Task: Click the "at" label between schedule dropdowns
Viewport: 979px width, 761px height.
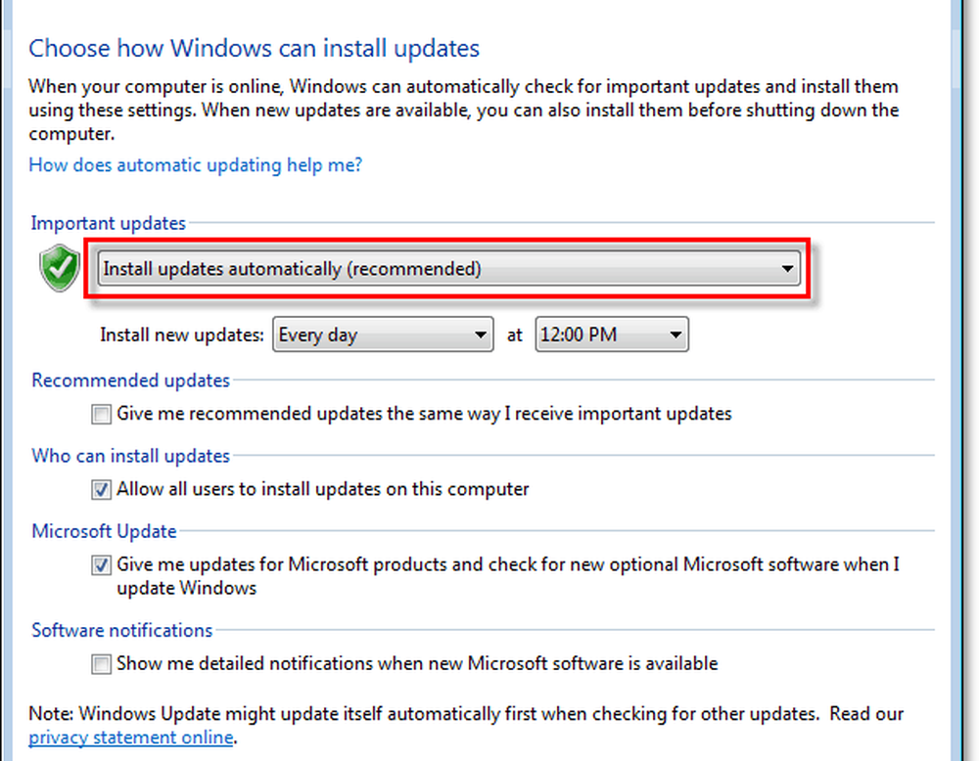Action: (515, 336)
